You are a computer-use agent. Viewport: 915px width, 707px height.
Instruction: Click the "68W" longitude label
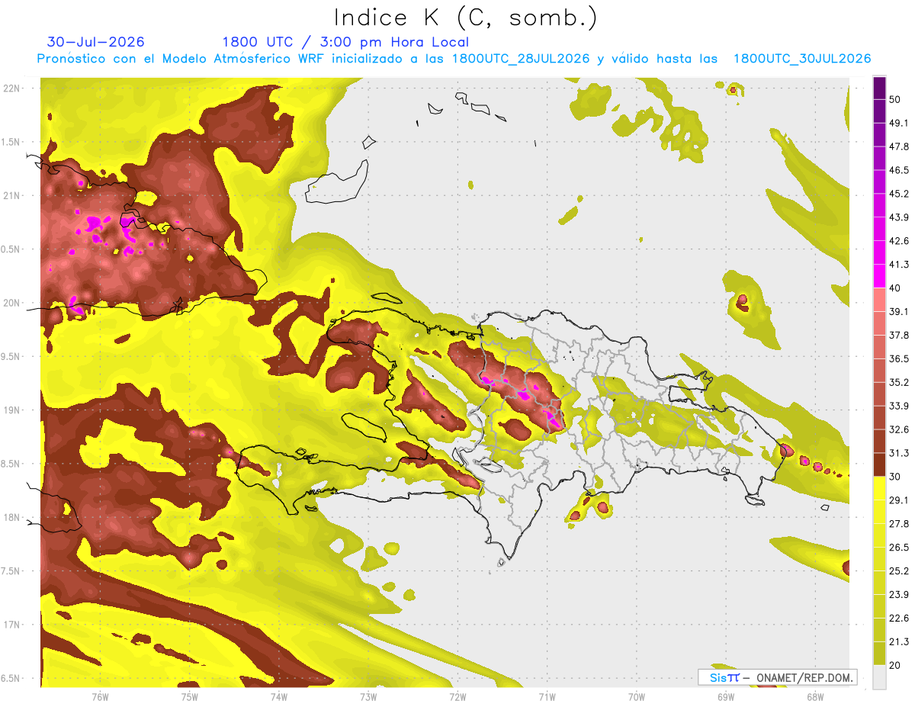[x=815, y=696]
